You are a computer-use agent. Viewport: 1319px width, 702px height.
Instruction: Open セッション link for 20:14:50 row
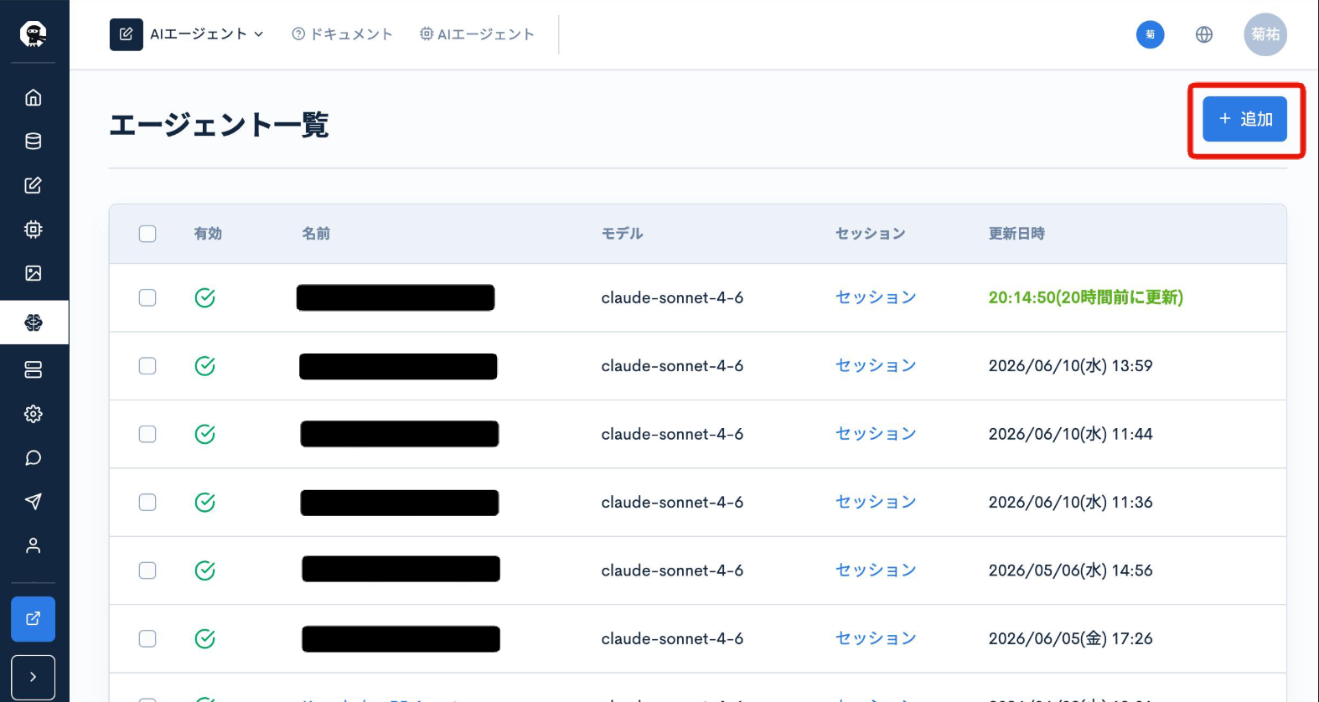coord(876,297)
